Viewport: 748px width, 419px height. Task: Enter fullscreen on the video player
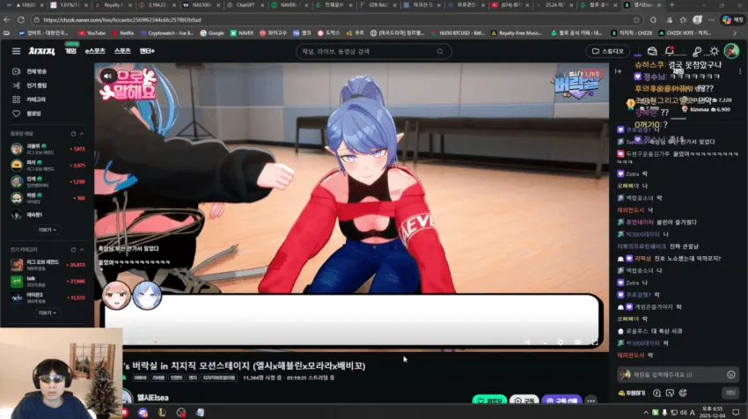(595, 342)
